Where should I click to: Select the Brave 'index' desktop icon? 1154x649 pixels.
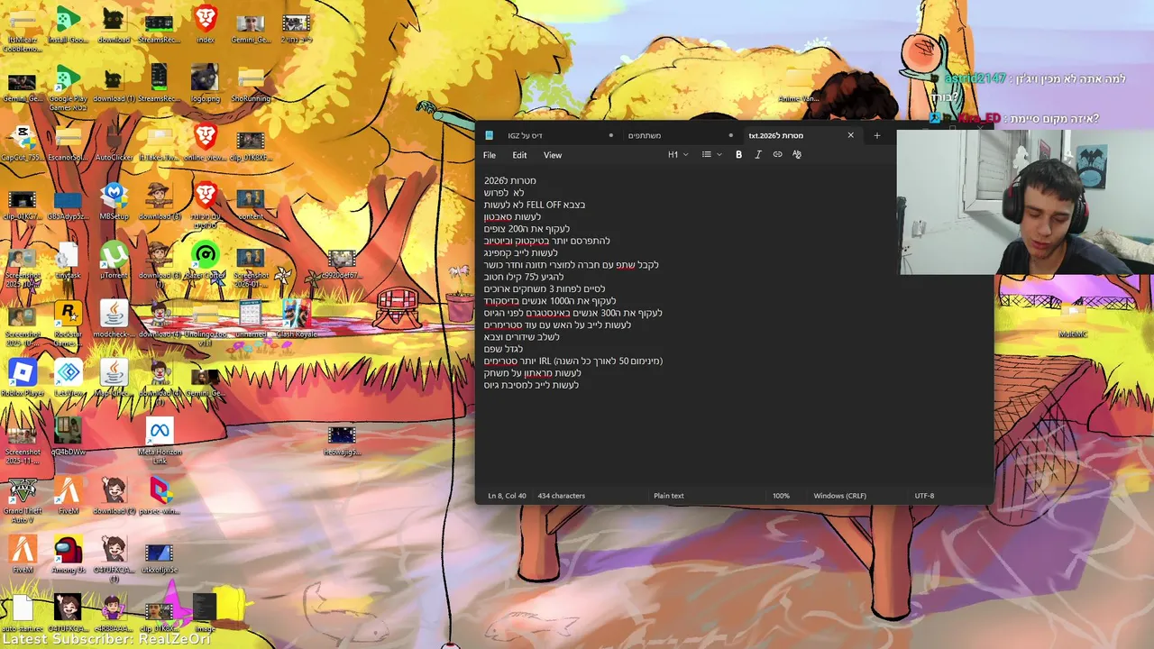point(206,26)
